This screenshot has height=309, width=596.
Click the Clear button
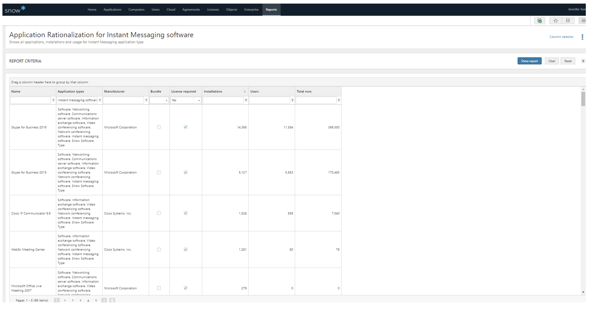pyautogui.click(x=552, y=61)
